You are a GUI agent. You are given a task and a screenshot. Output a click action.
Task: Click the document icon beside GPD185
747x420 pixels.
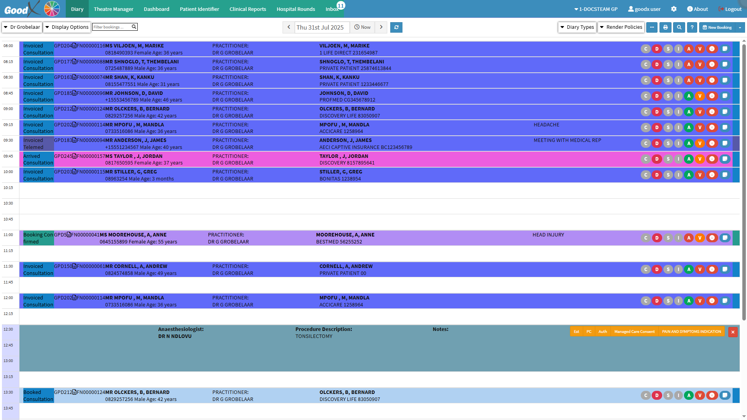click(75, 93)
